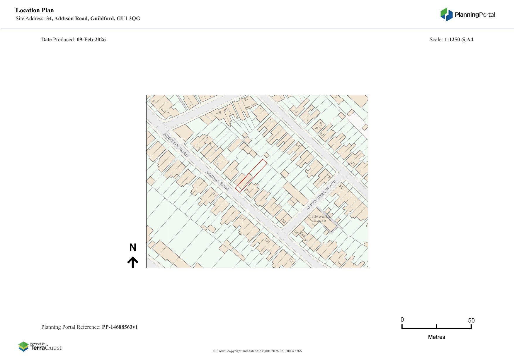Click the ALEXANDRA PLACE street label

(x=321, y=195)
